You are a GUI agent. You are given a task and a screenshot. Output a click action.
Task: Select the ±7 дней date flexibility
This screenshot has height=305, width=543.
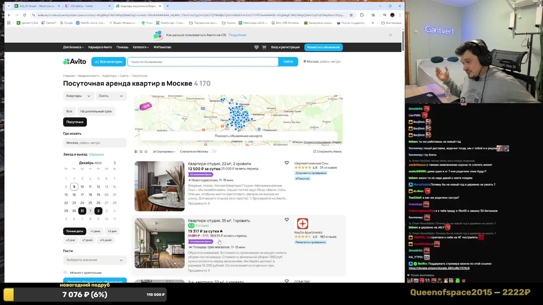coord(87,240)
